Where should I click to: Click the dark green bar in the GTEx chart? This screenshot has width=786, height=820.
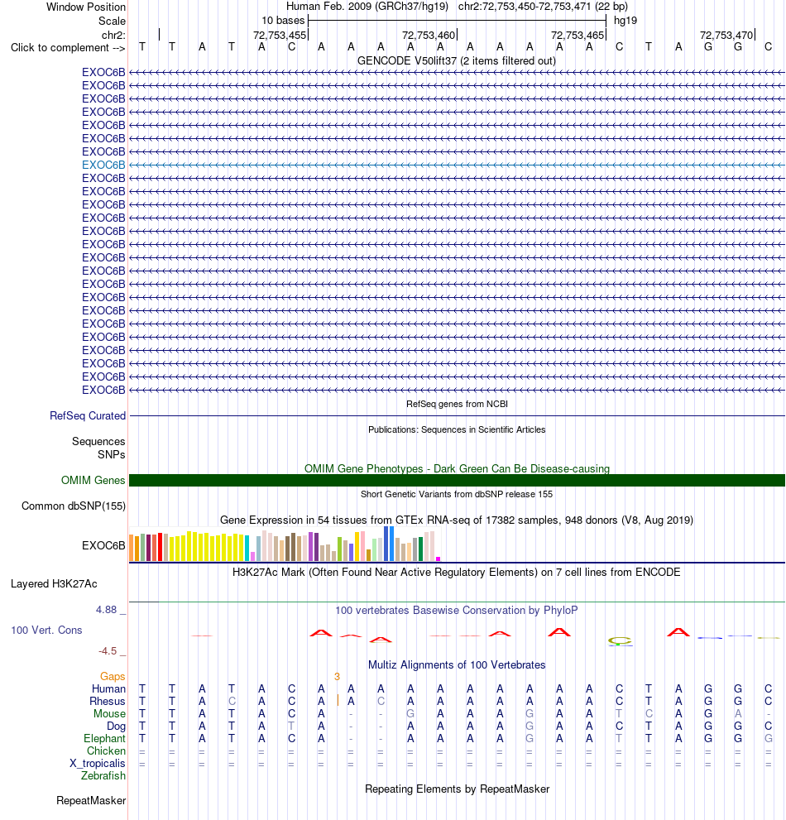coord(421,549)
